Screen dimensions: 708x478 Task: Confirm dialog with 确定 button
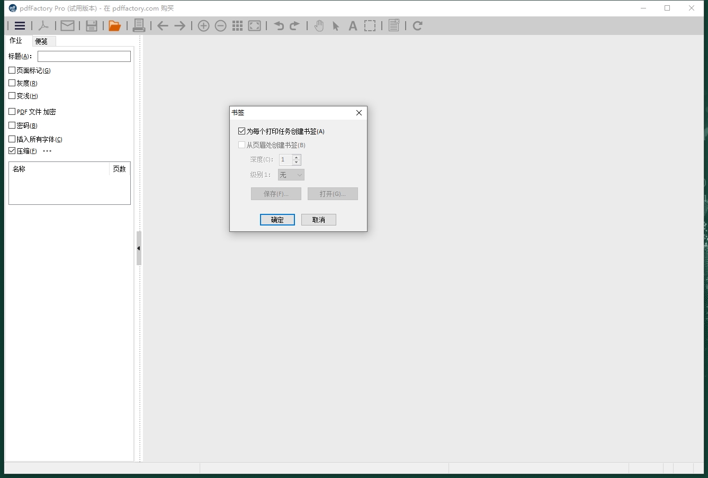[277, 220]
